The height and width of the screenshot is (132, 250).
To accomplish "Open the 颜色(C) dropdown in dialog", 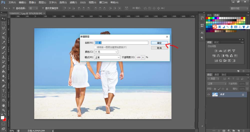I will tap(106, 52).
